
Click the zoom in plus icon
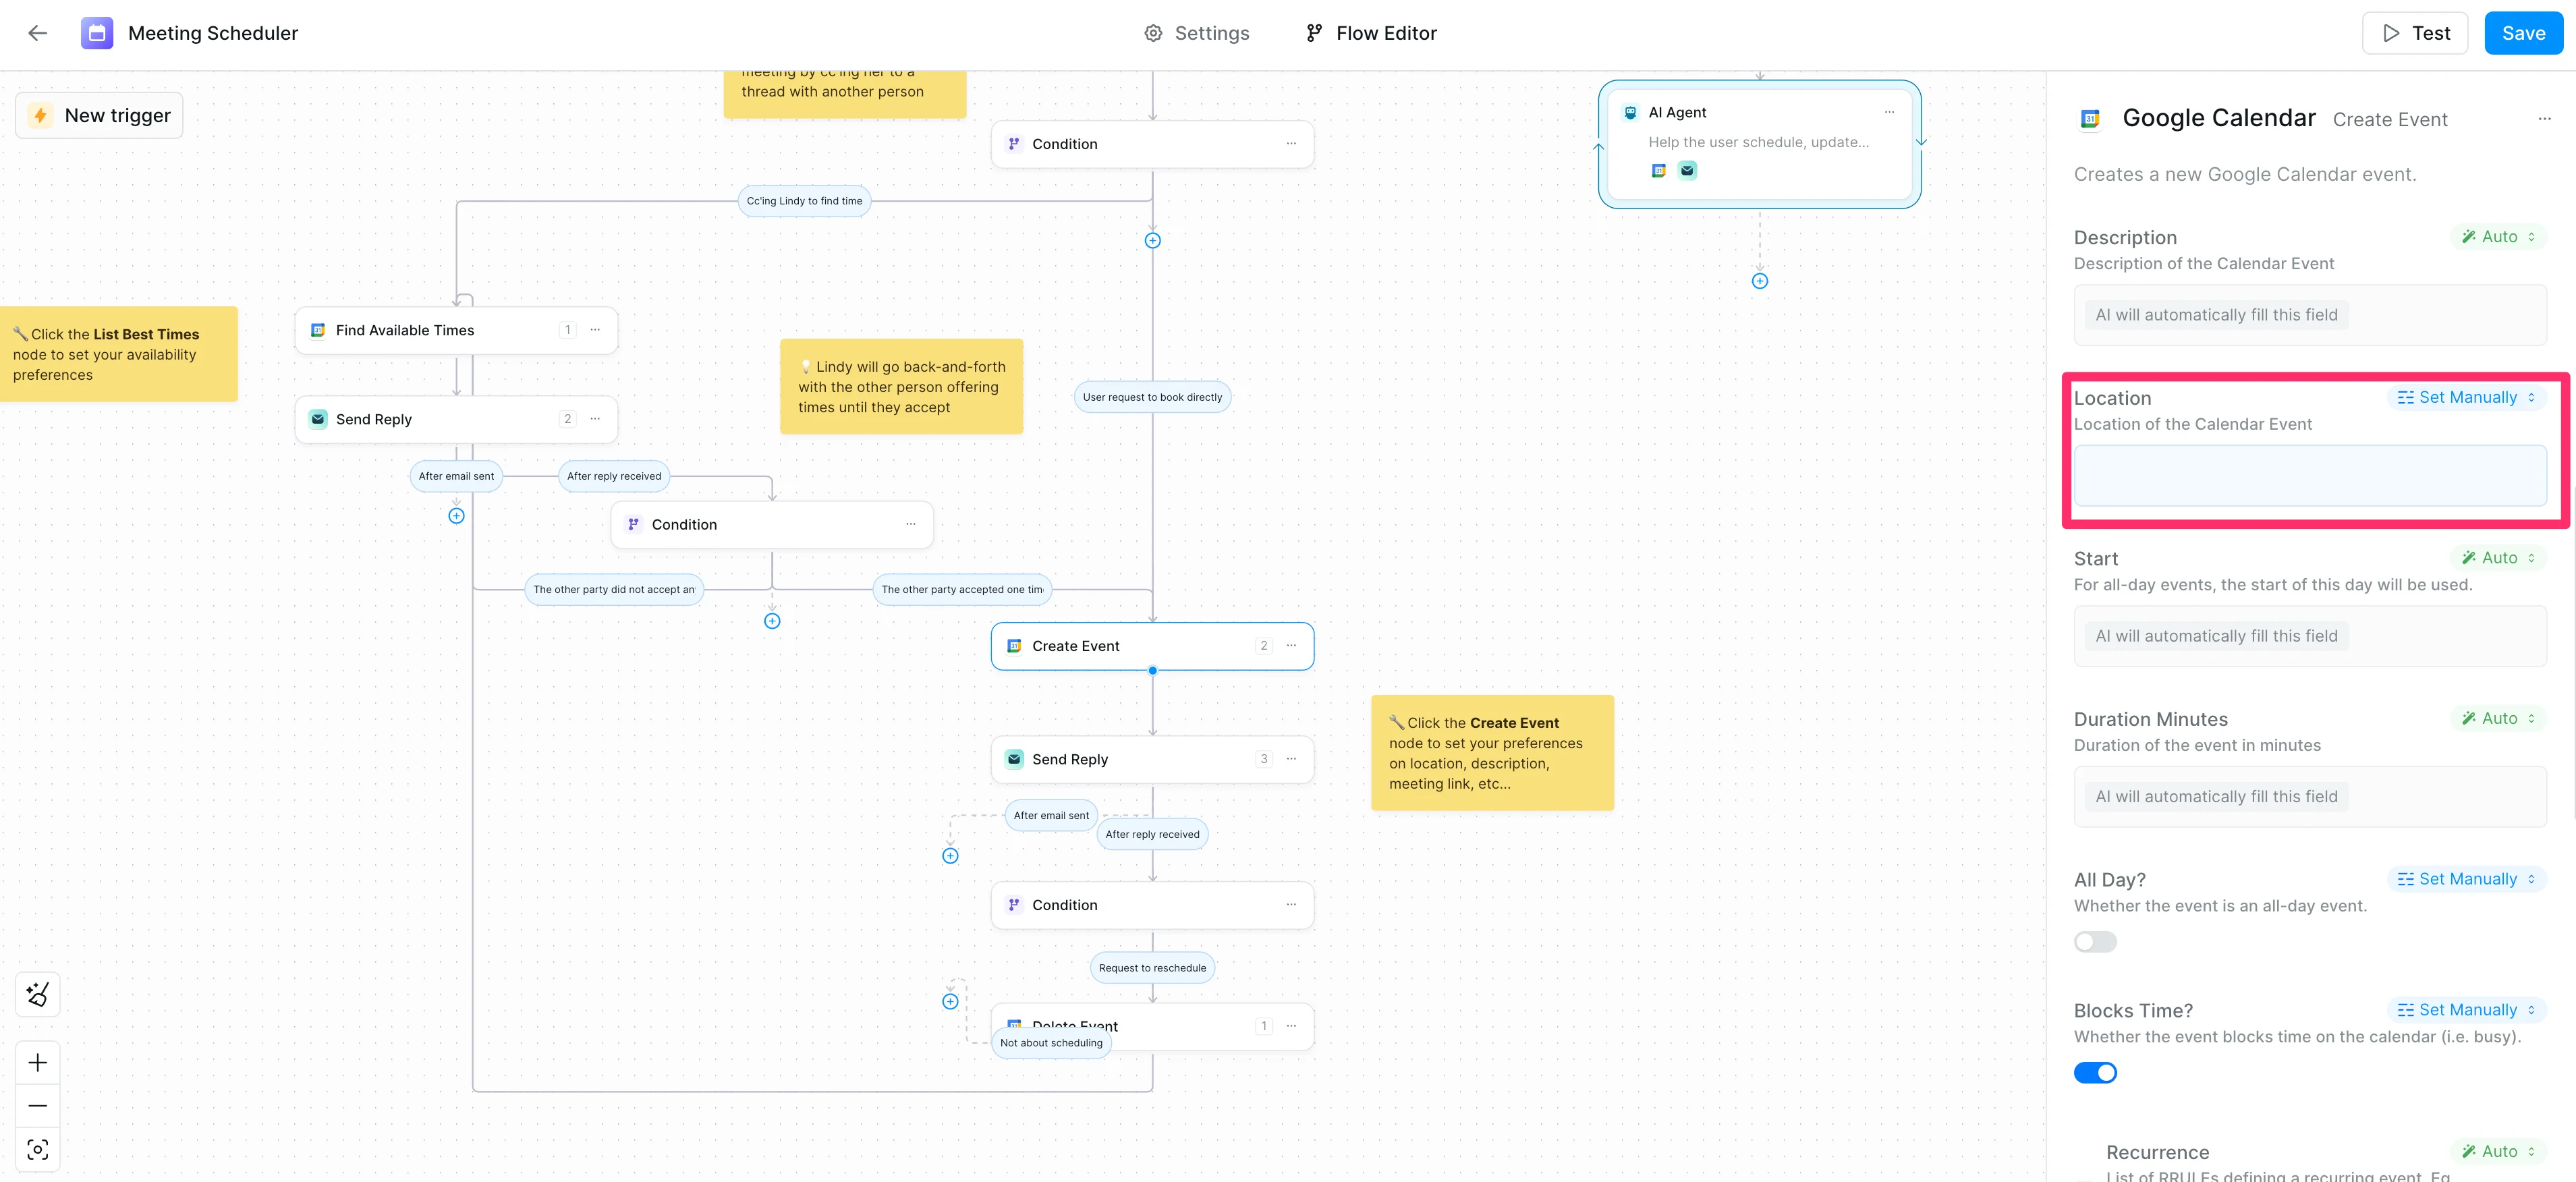(37, 1062)
